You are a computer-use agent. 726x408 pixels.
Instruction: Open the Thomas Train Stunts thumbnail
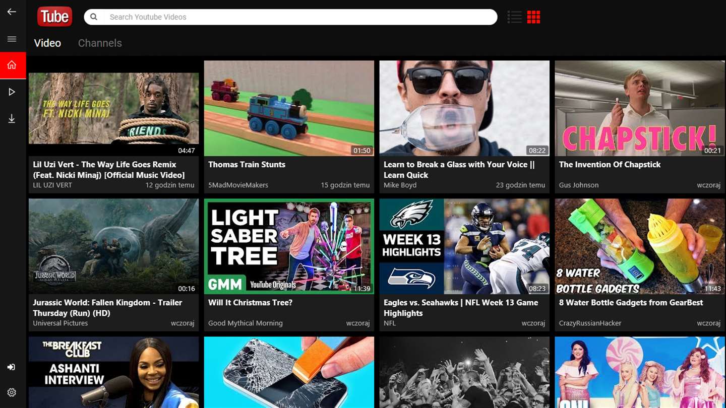pyautogui.click(x=289, y=108)
